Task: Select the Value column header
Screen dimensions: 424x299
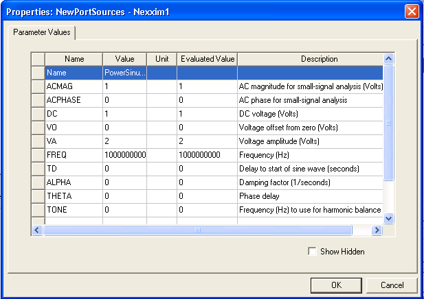Action: 124,59
